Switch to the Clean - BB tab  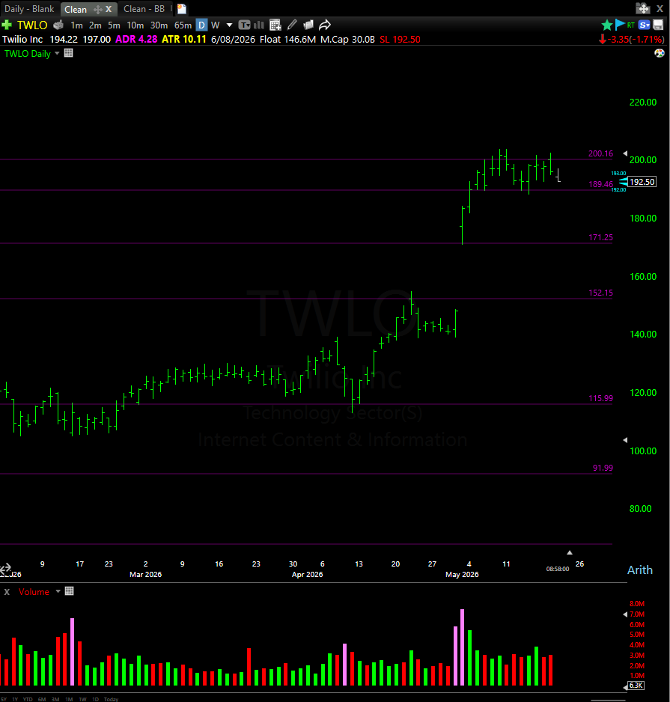(x=144, y=9)
